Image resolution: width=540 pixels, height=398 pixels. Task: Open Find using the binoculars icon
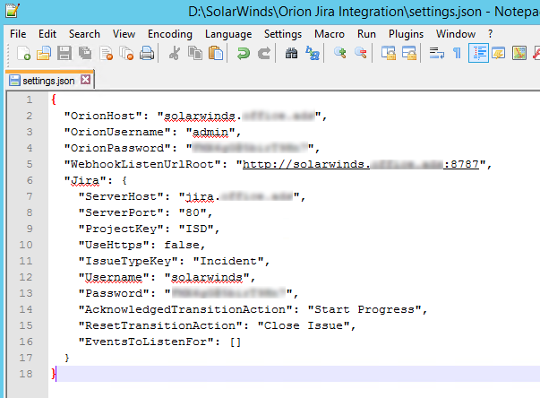coord(292,54)
